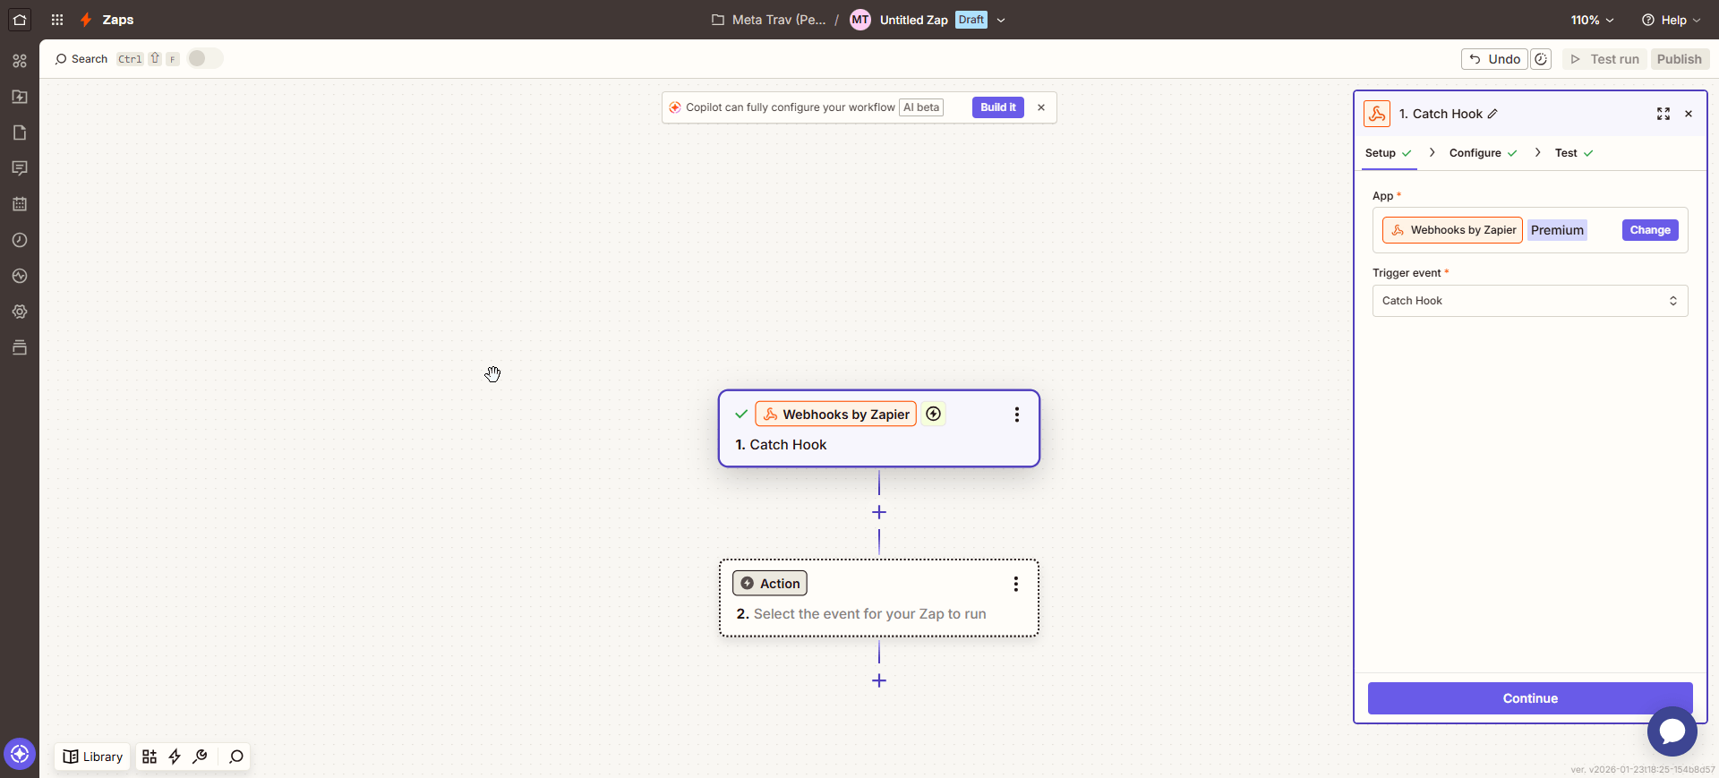Click Build it in Copilot banner
1719x778 pixels.
pyautogui.click(x=997, y=107)
